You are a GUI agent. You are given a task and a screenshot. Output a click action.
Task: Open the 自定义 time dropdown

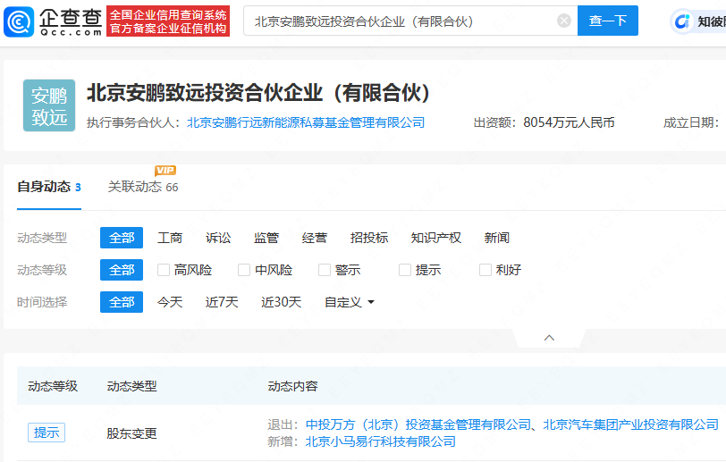(x=350, y=302)
